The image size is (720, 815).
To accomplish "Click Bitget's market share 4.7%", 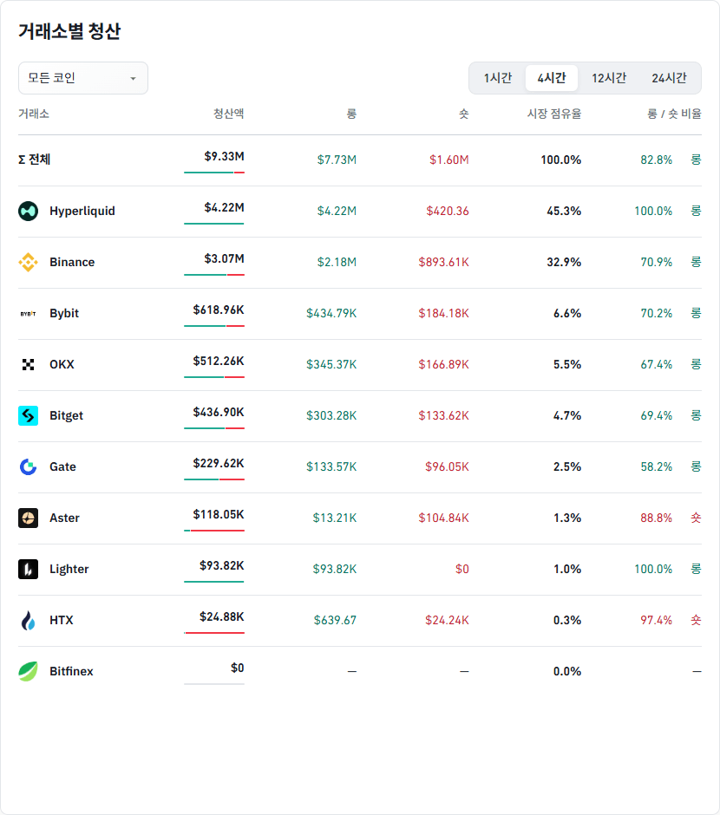I will (567, 416).
